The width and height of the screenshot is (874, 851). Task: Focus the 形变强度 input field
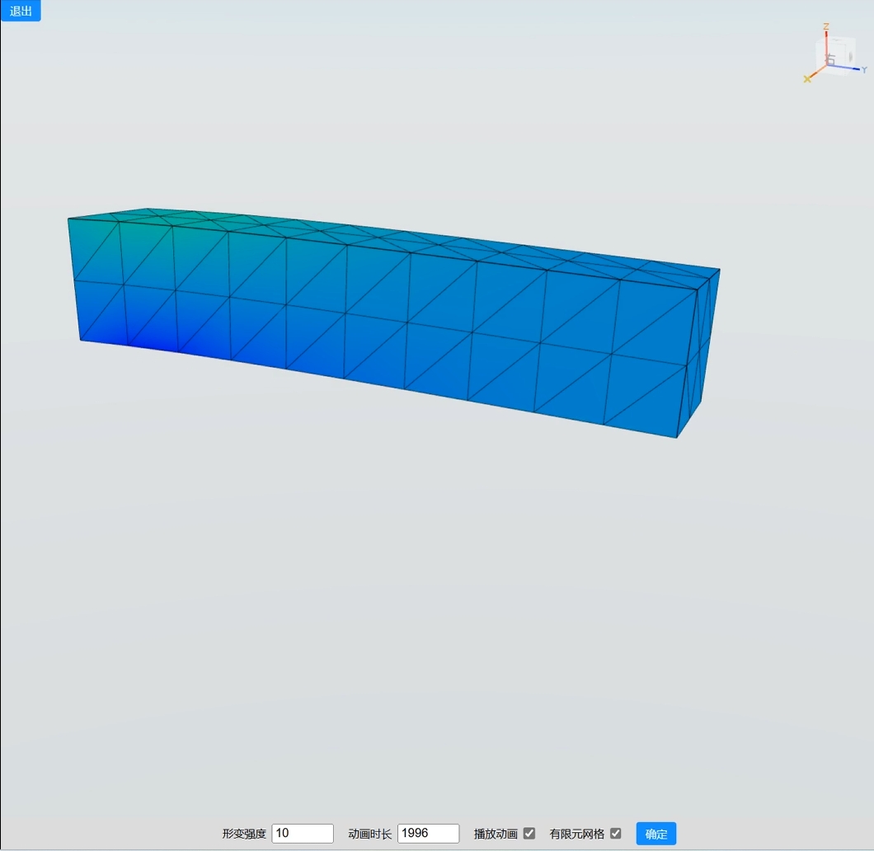(303, 833)
